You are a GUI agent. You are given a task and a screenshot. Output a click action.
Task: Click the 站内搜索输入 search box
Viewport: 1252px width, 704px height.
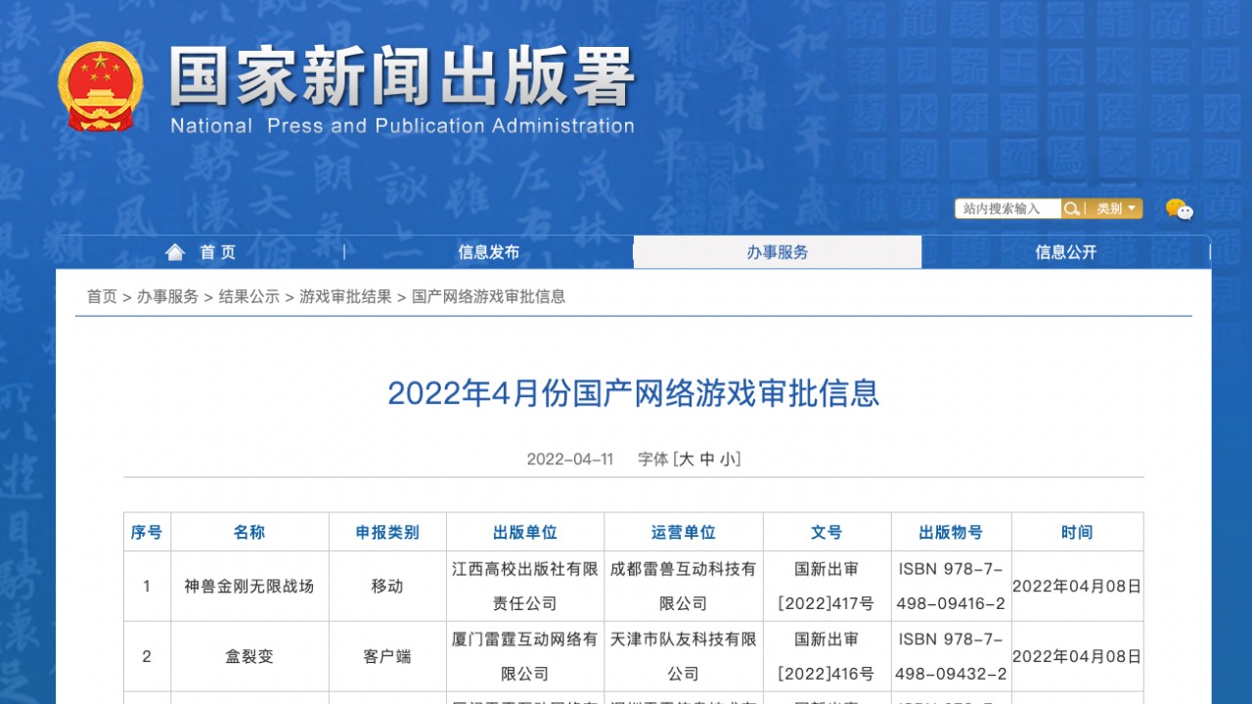coord(1006,208)
